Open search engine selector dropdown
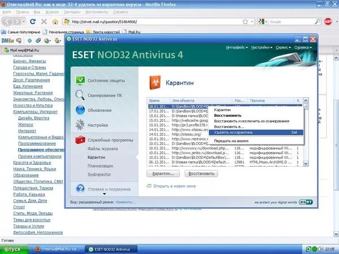The width and height of the screenshot is (339, 254). 263,21
